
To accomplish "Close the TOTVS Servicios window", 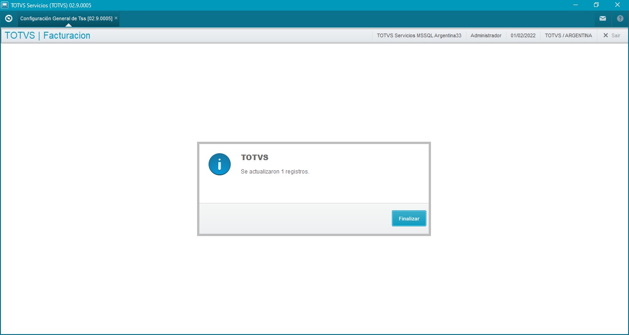I will tap(617, 5).
